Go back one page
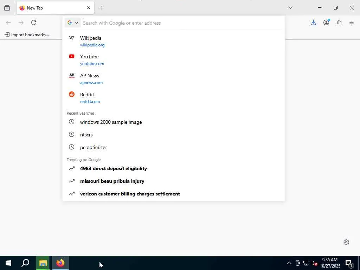Viewport: 360px width, 270px height. coord(8,22)
